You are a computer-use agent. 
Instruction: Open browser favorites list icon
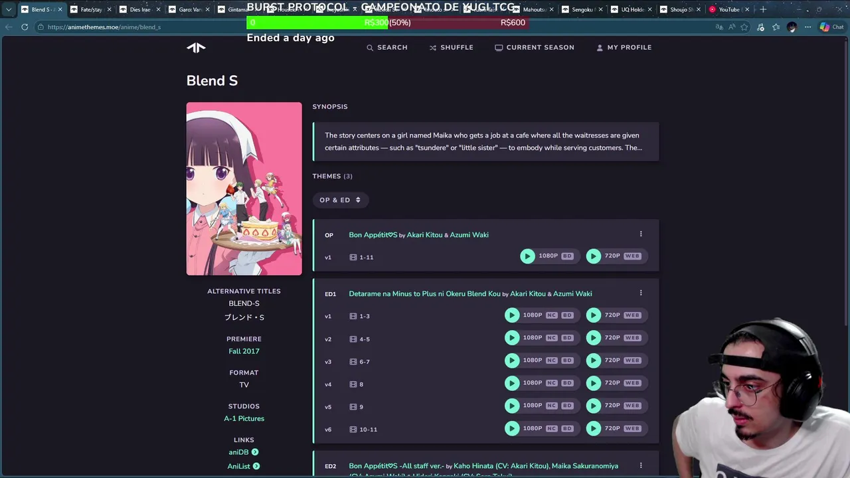[776, 27]
